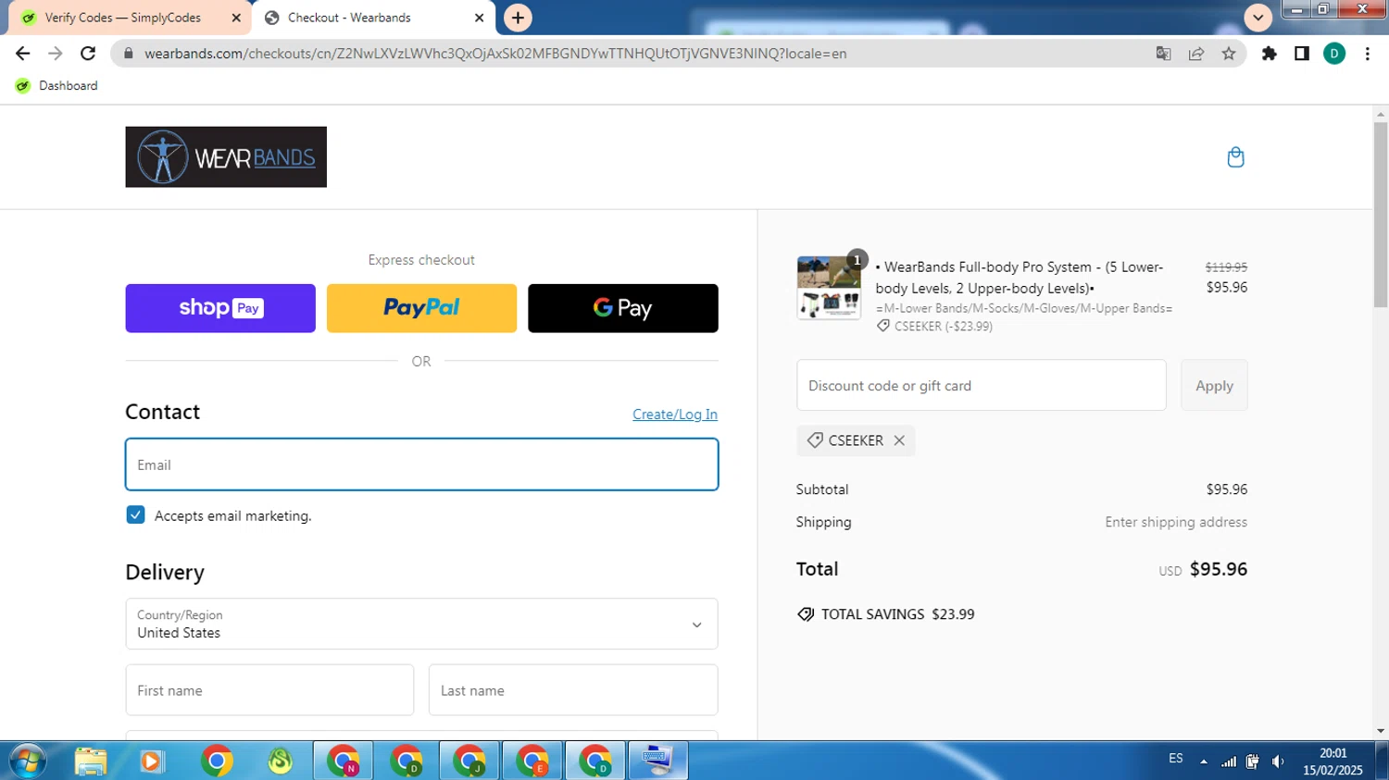Open the first Chrome taskbar icon
1389x780 pixels.
coord(217,761)
